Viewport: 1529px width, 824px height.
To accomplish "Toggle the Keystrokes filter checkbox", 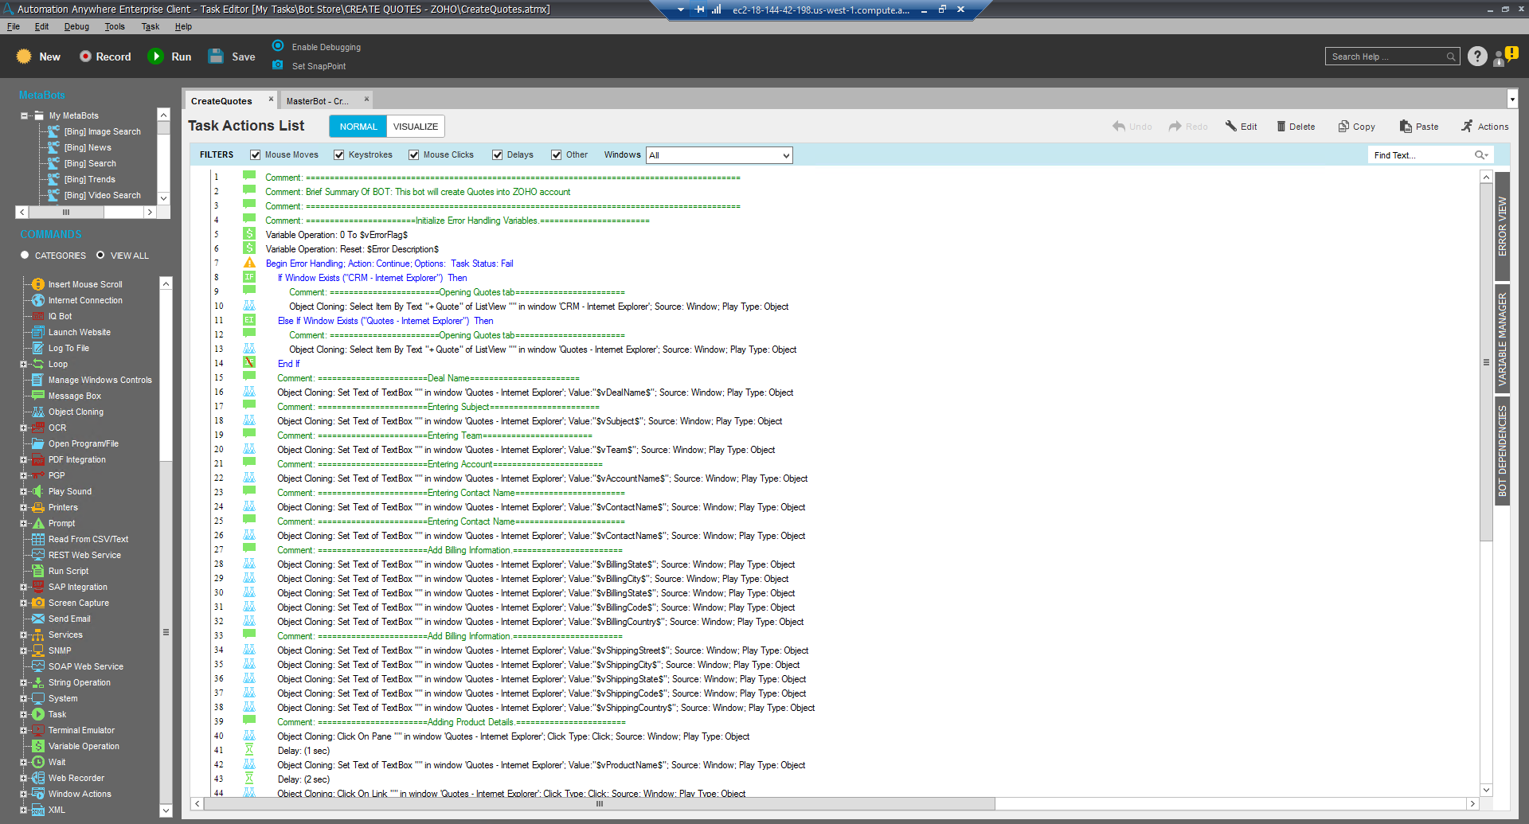I will tap(339, 155).
